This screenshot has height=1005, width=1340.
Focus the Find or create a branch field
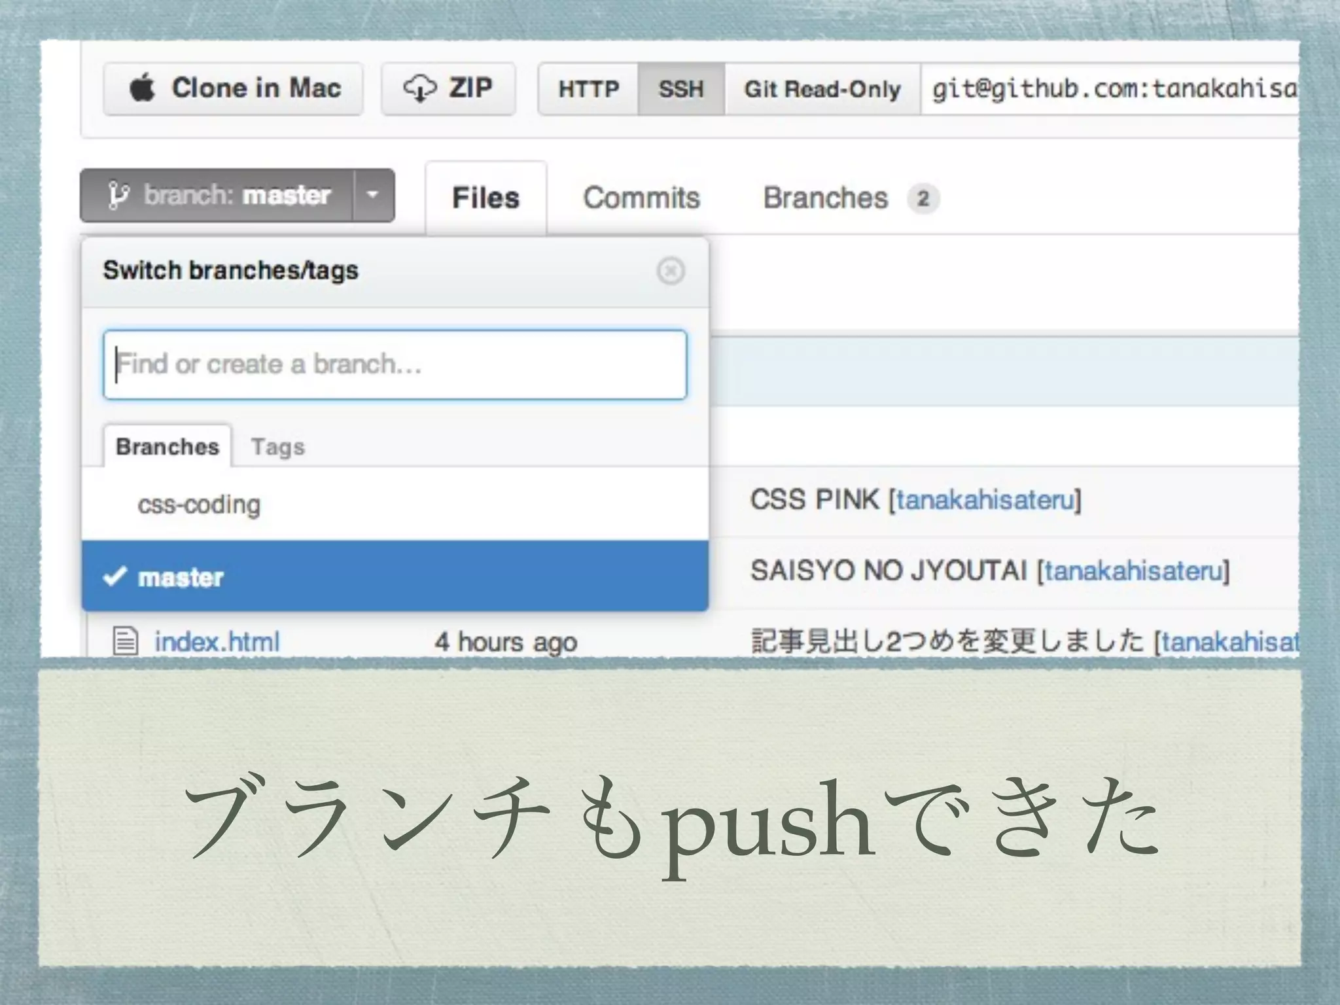coord(395,364)
